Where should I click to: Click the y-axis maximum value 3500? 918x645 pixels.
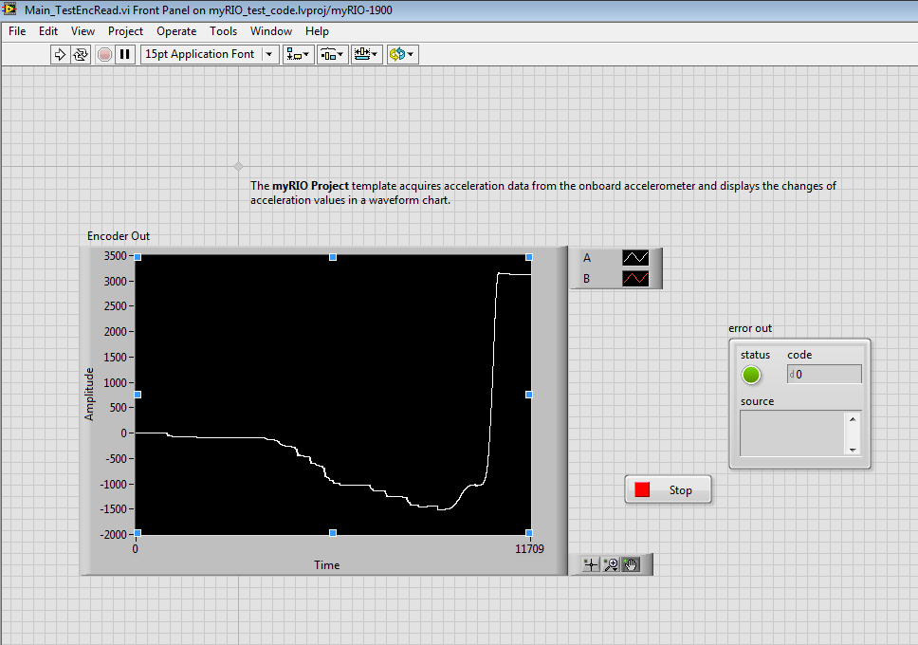coord(116,255)
